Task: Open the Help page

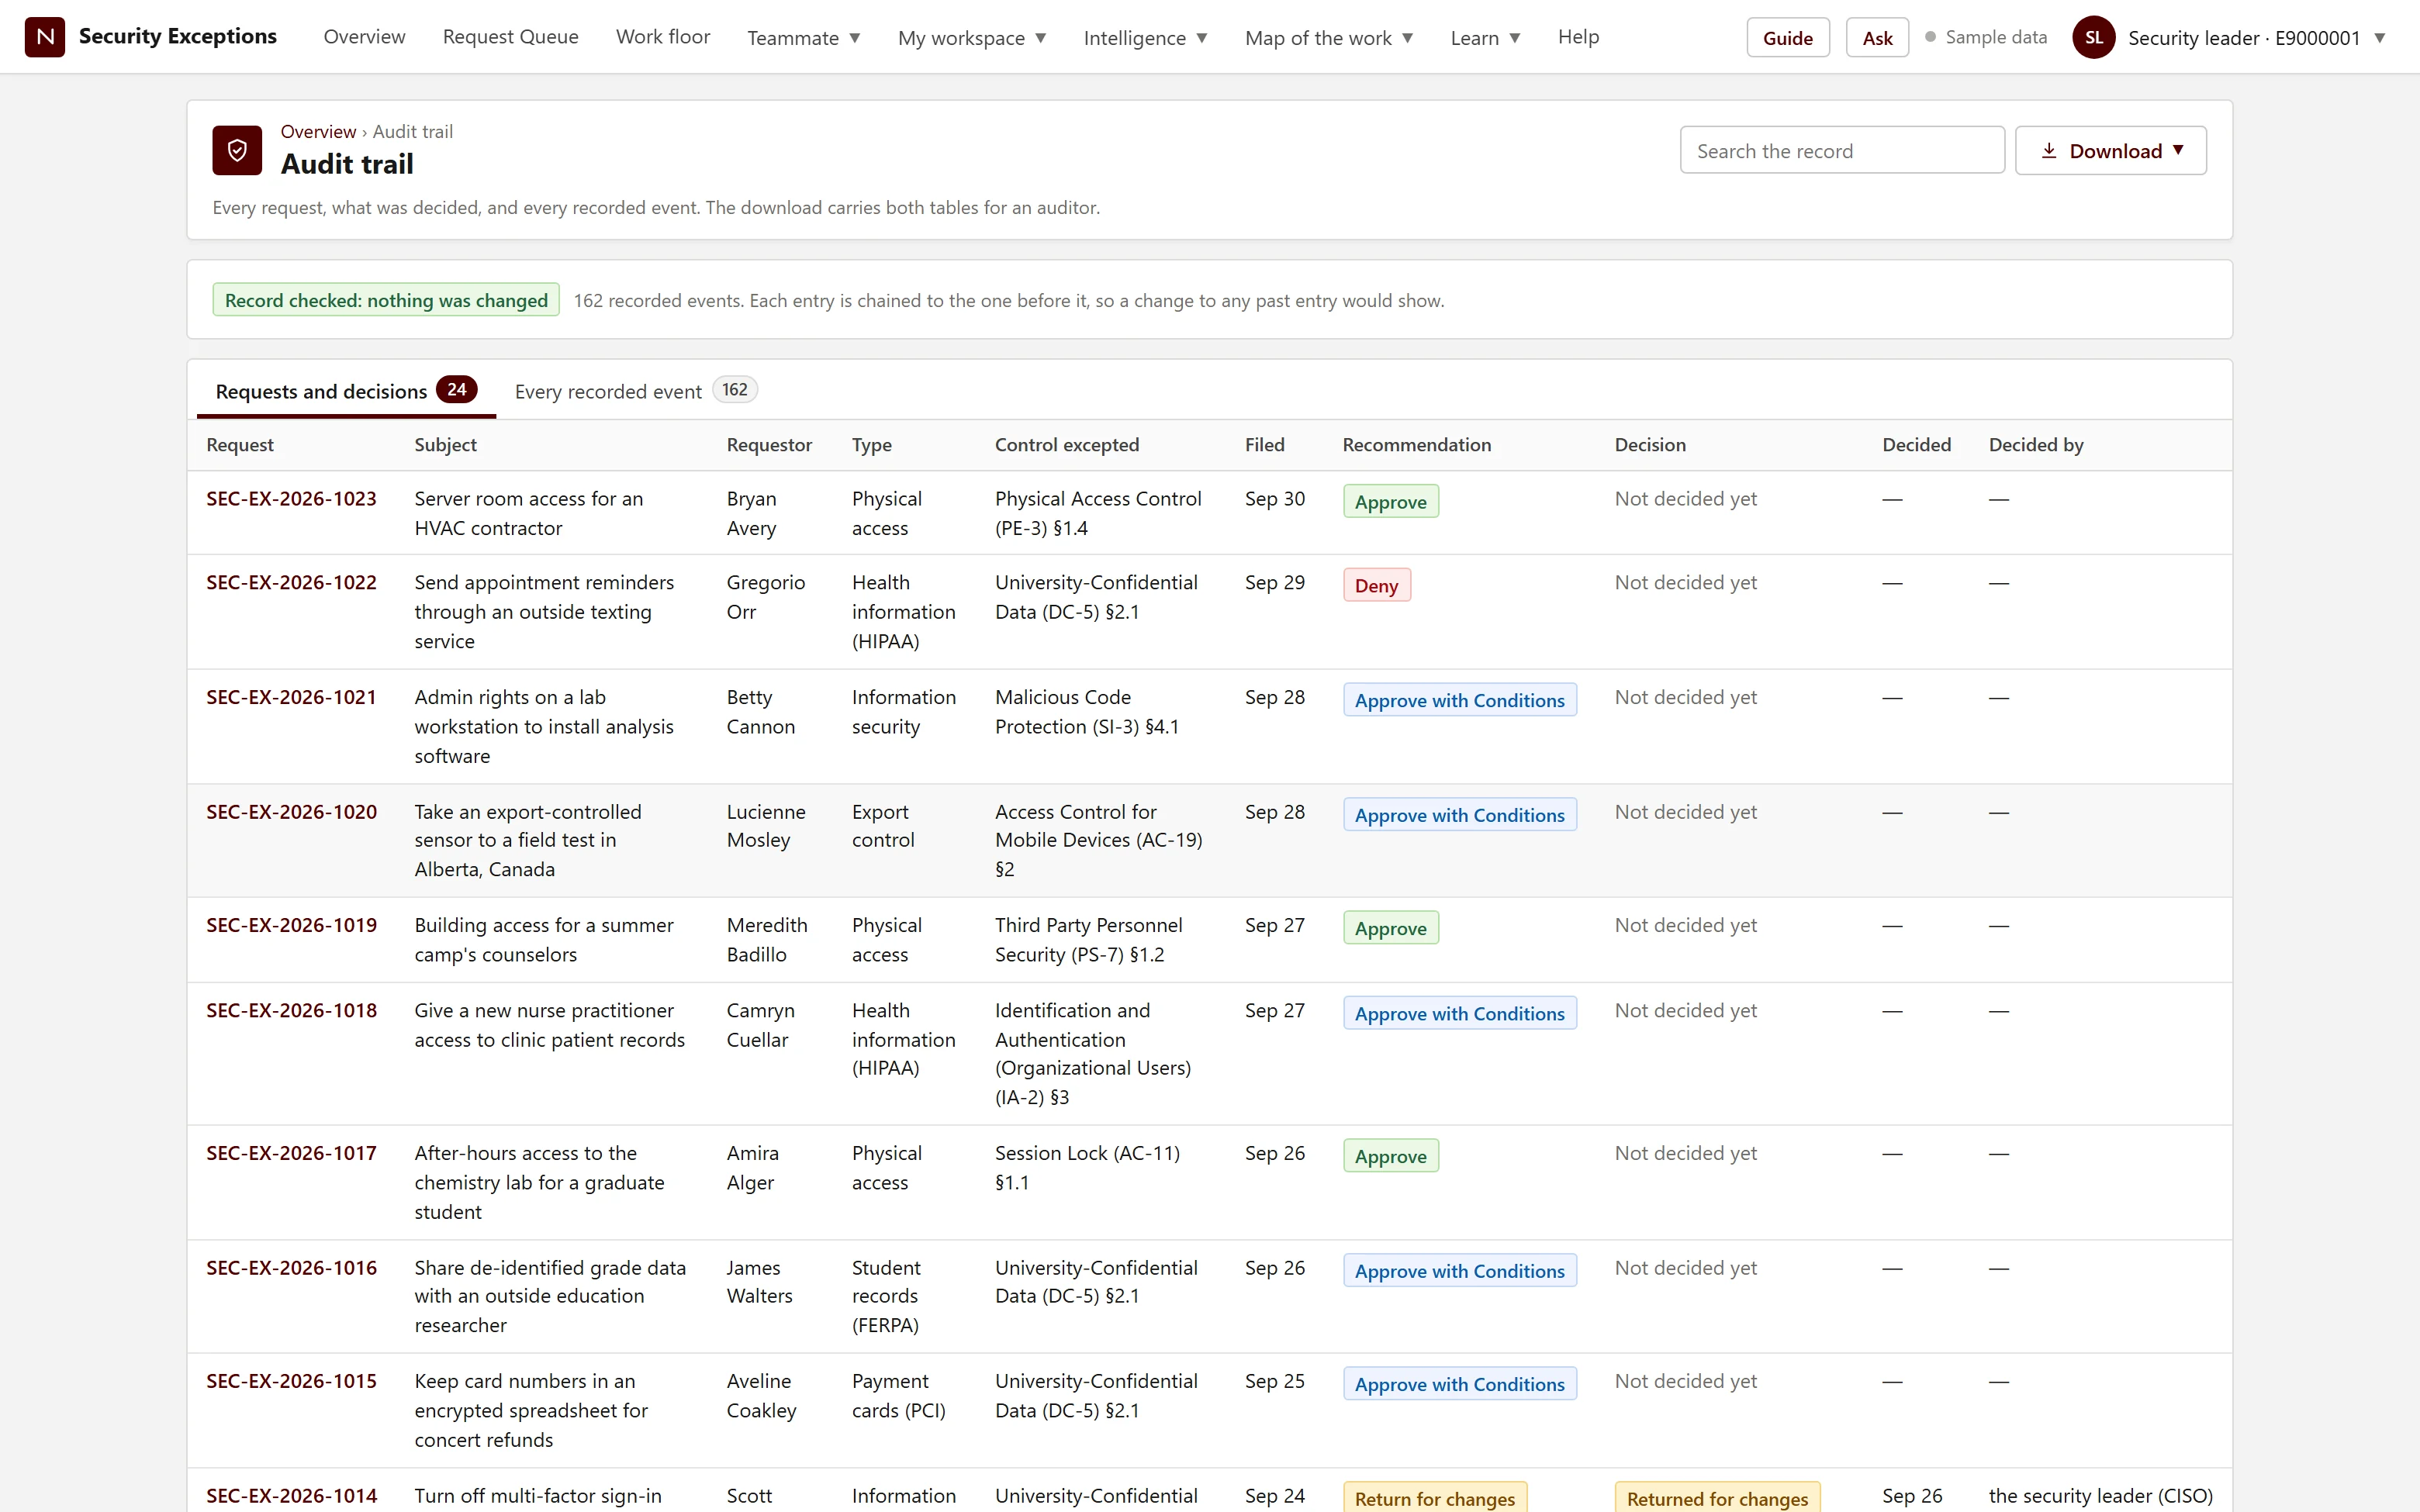Action: 1578,37
